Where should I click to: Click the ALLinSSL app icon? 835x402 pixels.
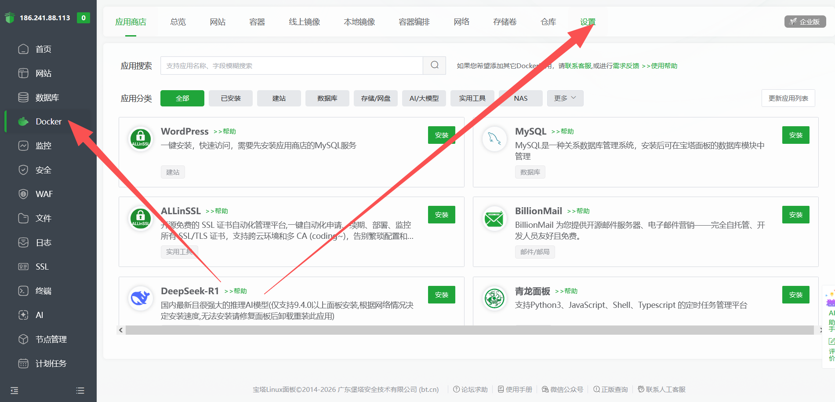click(141, 218)
